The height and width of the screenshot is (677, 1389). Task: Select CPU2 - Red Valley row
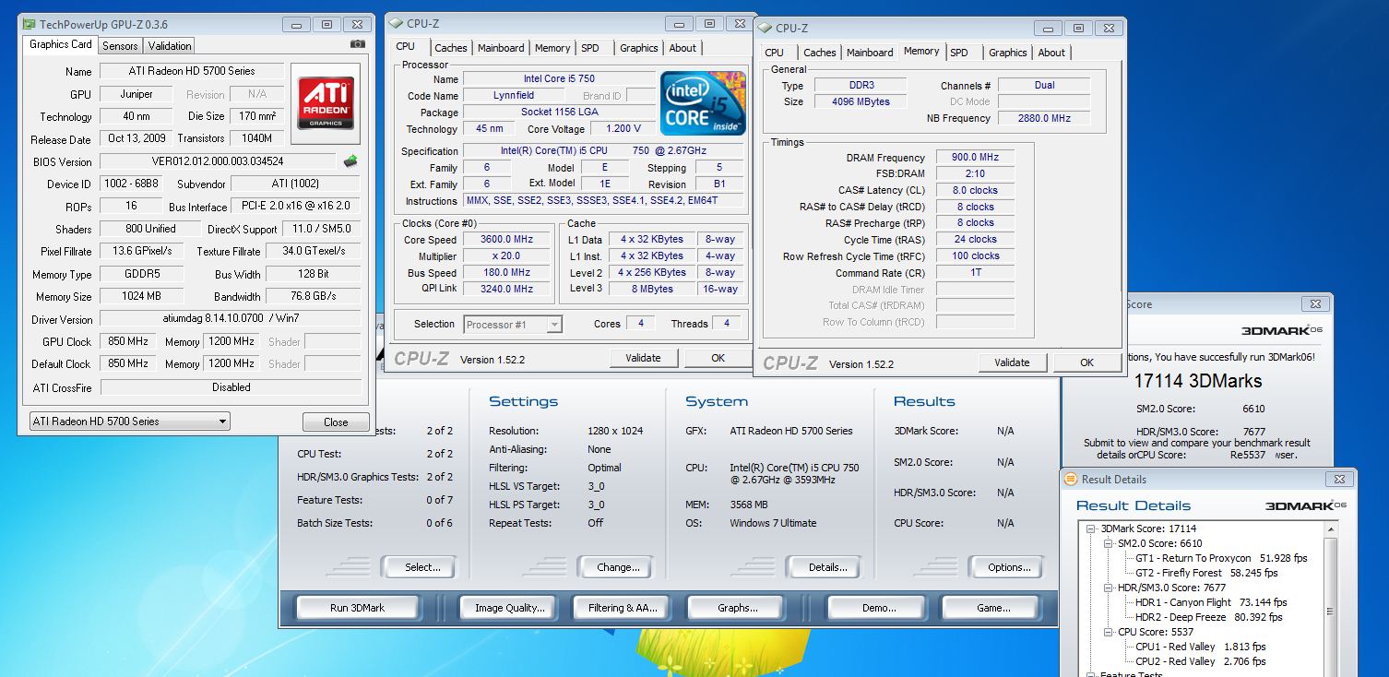point(1200,661)
